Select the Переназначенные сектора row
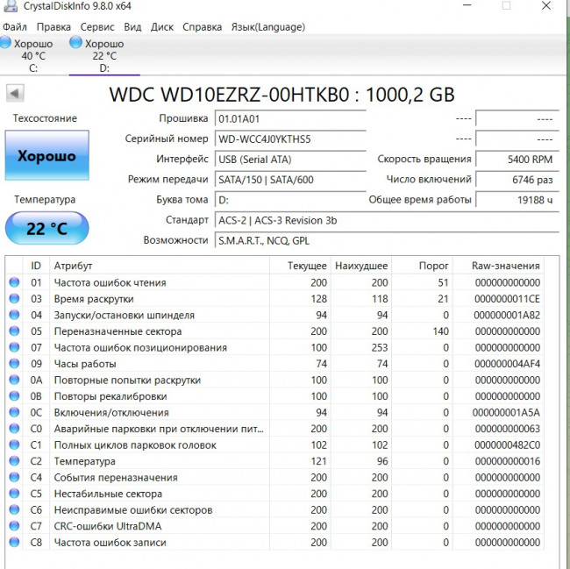Image resolution: width=570 pixels, height=569 pixels. [274, 331]
